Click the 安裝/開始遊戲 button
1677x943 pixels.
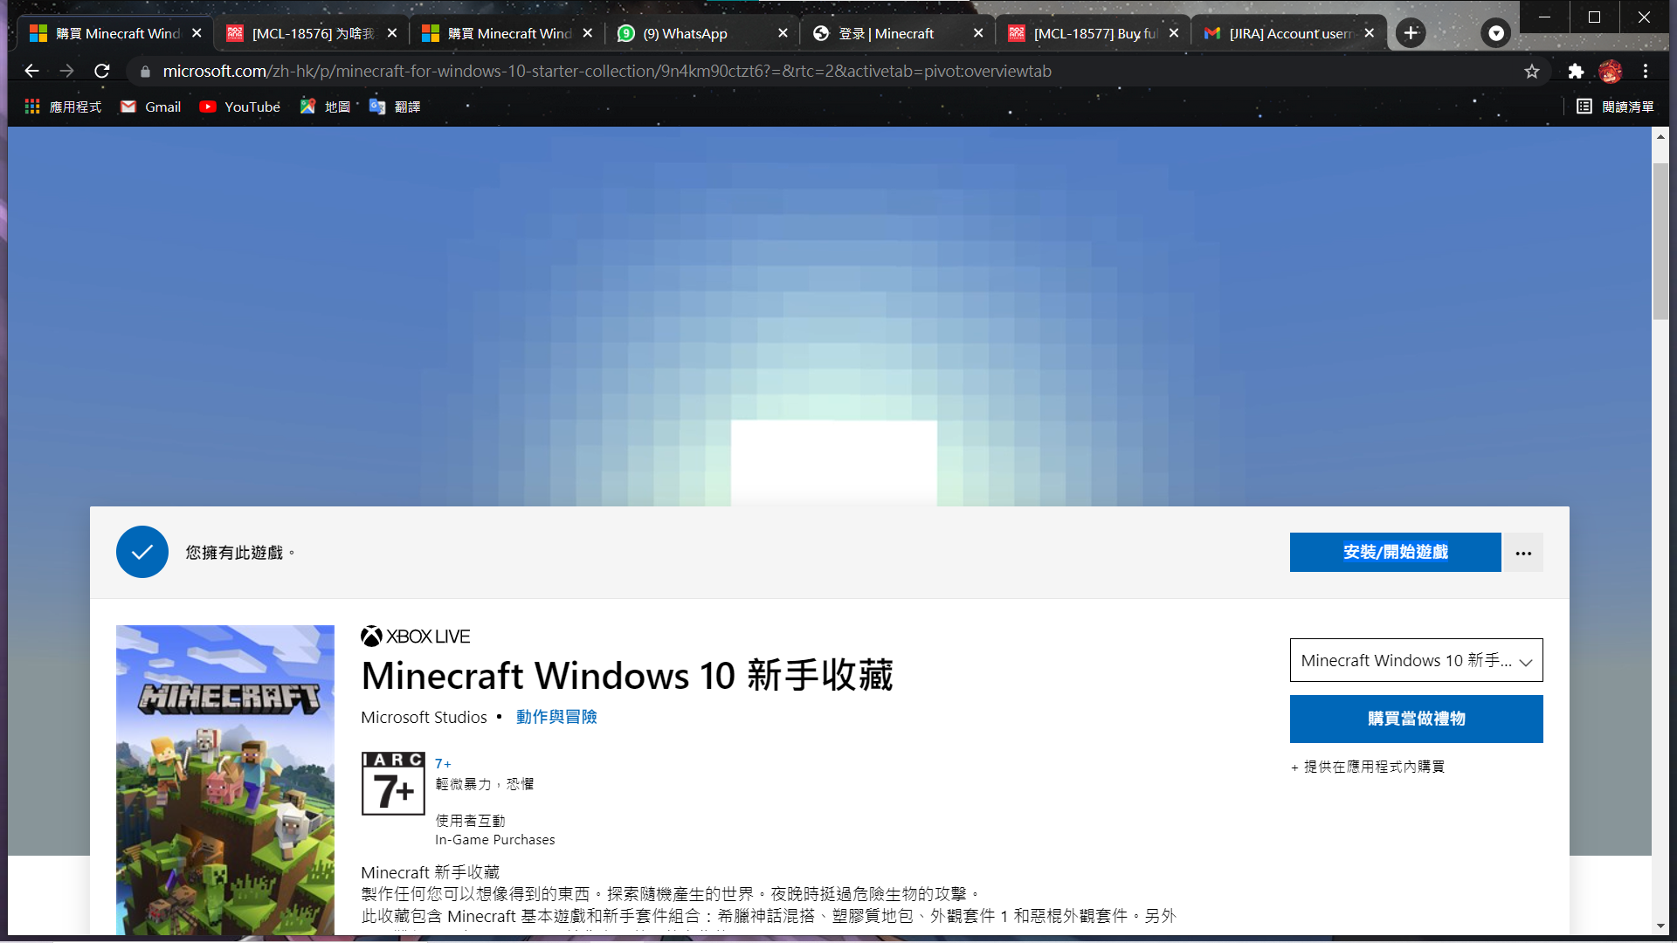click(x=1395, y=553)
